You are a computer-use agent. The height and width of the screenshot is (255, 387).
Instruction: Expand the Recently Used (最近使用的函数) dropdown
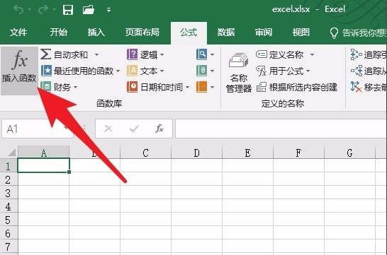[x=118, y=71]
